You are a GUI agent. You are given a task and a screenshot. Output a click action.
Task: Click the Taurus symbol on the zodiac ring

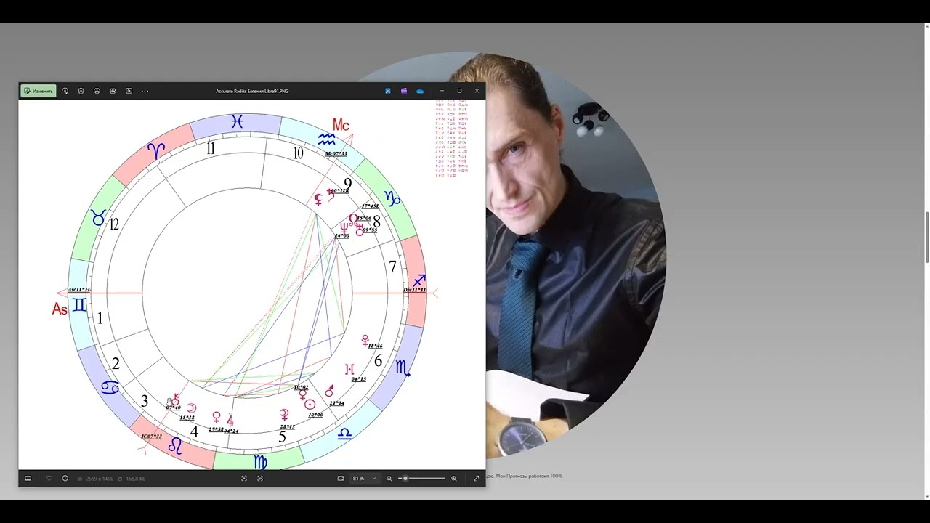[x=97, y=217]
